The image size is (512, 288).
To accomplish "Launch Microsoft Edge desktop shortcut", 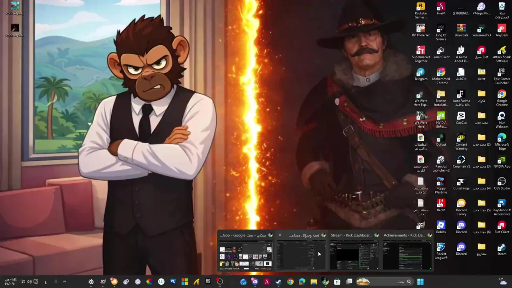I will click(502, 142).
